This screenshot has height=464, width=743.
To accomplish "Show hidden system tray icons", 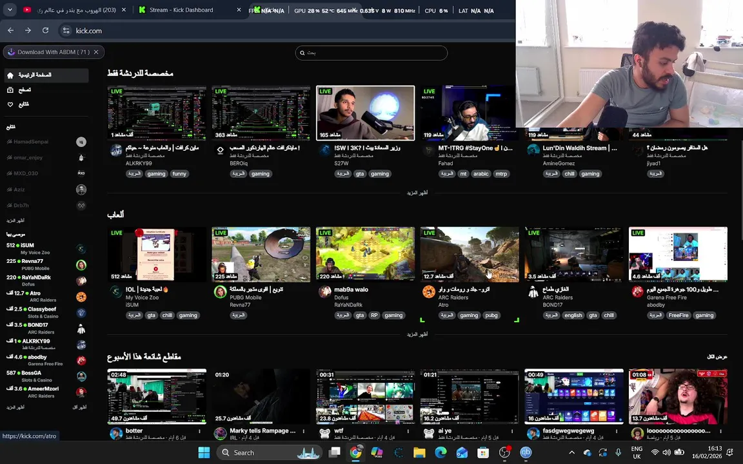I will (x=572, y=452).
